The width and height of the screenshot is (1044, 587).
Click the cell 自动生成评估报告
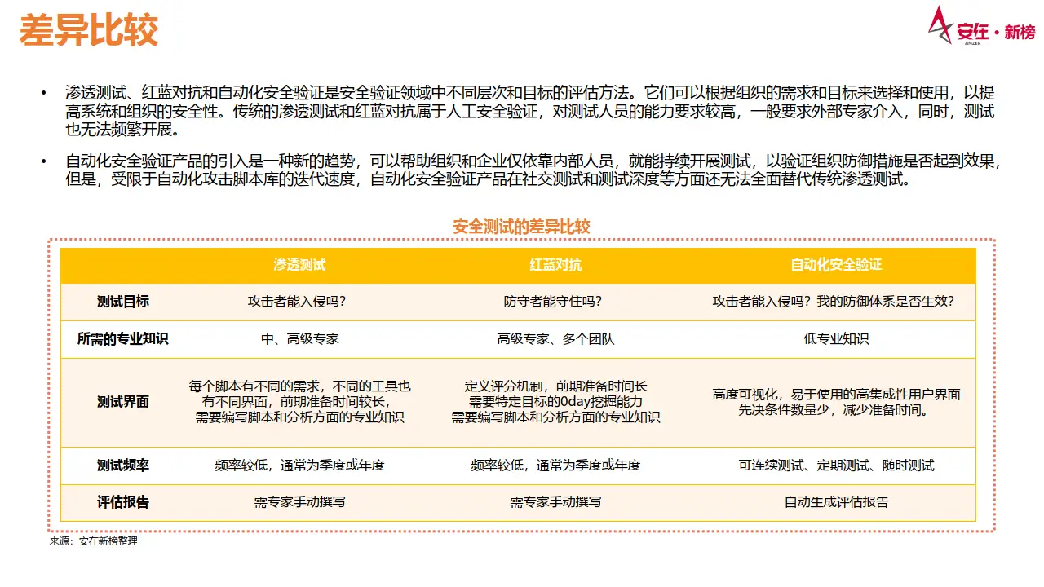coord(836,502)
